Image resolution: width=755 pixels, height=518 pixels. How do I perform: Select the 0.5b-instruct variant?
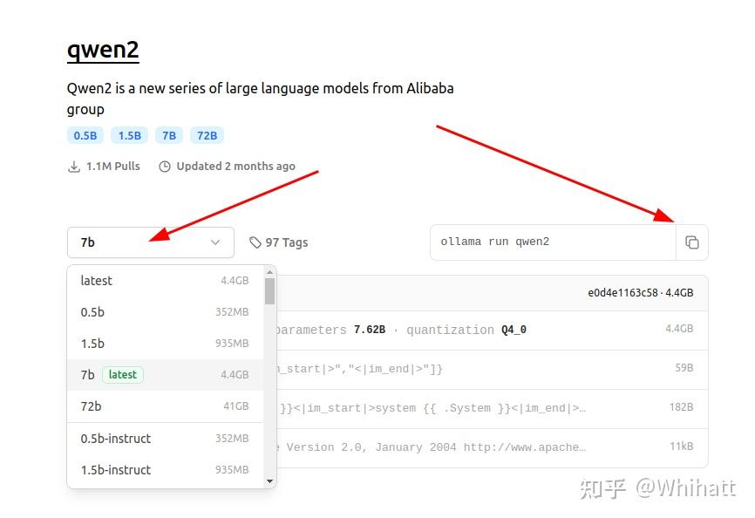point(115,438)
